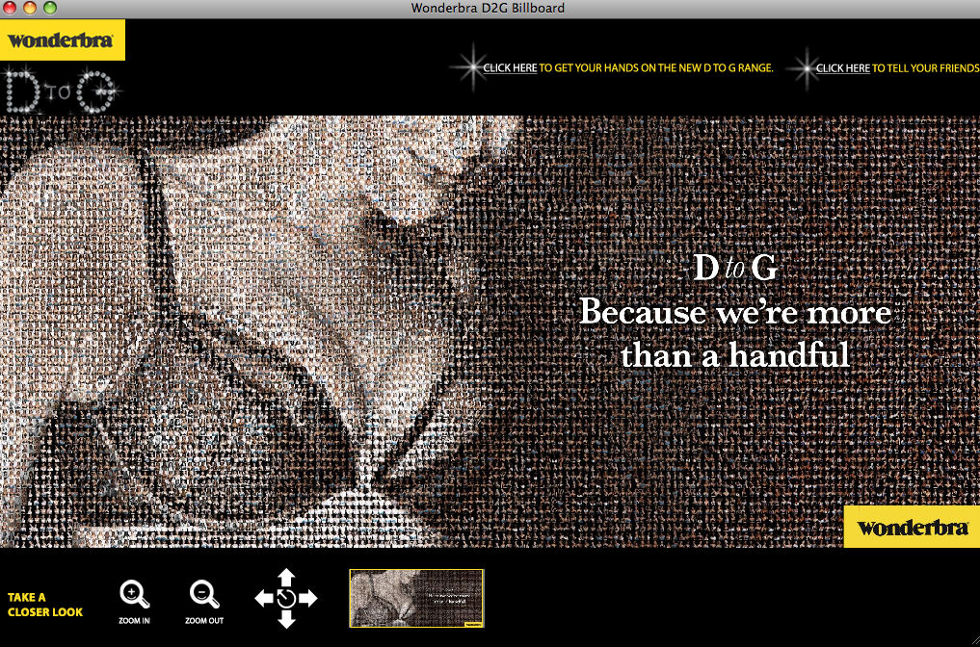The height and width of the screenshot is (647, 980).
Task: Click the 'CLICK HERE' link for the D to G range
Action: pyautogui.click(x=510, y=67)
